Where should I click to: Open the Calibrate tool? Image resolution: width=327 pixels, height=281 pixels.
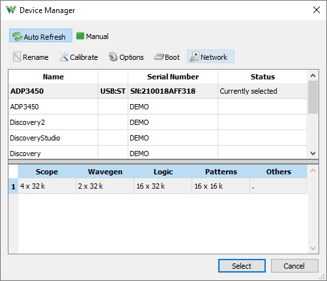click(78, 57)
